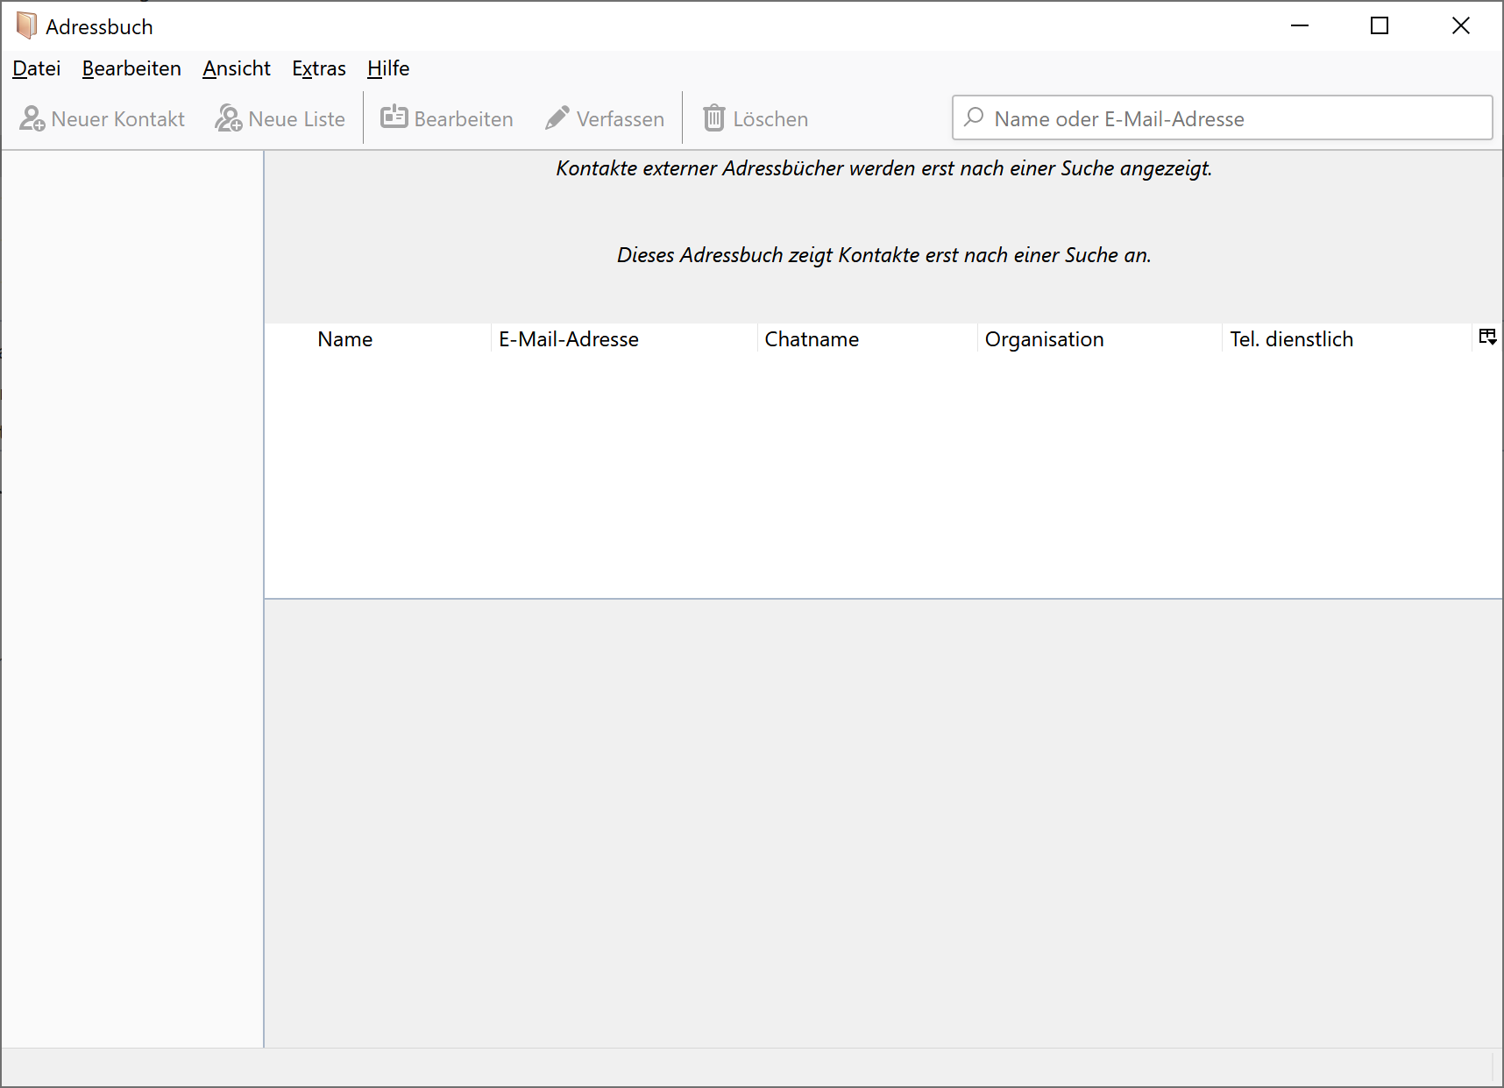Close the Adressbuch window
The image size is (1504, 1088).
tap(1461, 26)
